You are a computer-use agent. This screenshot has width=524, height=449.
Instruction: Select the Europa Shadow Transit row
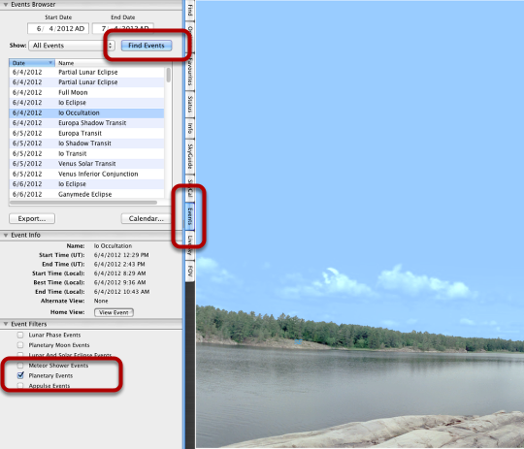click(87, 123)
